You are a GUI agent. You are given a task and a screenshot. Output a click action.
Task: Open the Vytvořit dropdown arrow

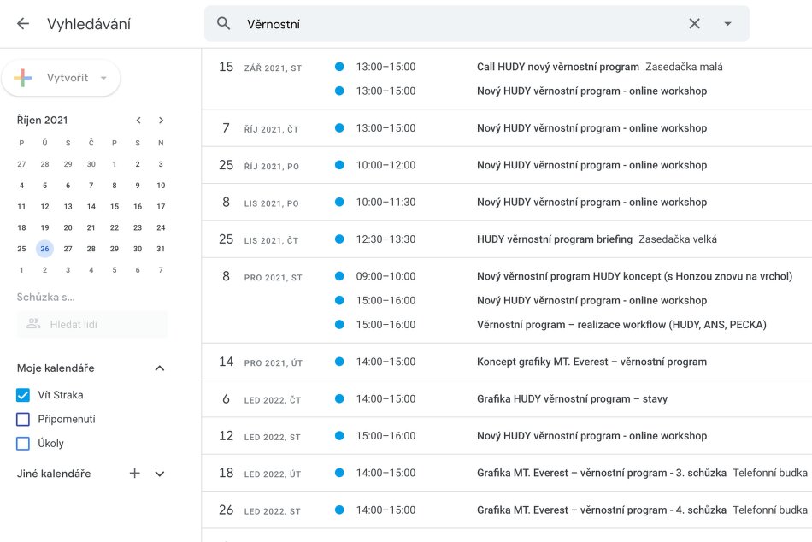point(103,79)
